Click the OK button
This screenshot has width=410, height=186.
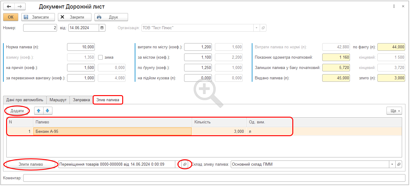[11, 17]
